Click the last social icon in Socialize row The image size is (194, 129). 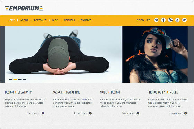(x=184, y=20)
